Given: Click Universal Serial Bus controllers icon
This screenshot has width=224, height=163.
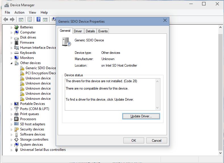Looking at the screenshot, I should 16,150.
